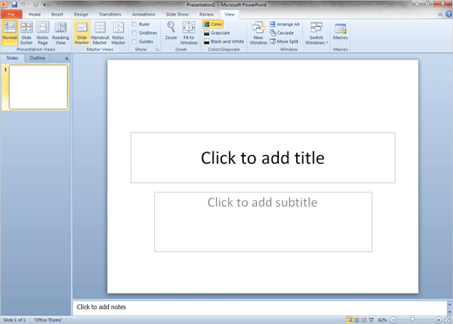453x324 pixels.
Task: Switch to Slide Sorter view in ribbon
Action: pyautogui.click(x=26, y=33)
